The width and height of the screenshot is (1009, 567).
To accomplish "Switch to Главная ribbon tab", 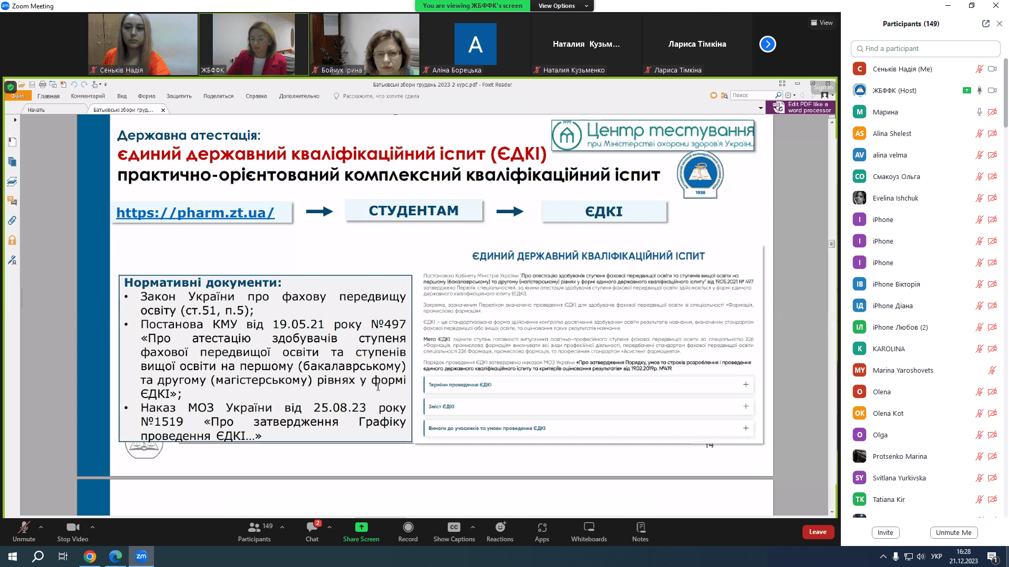I will (x=48, y=96).
